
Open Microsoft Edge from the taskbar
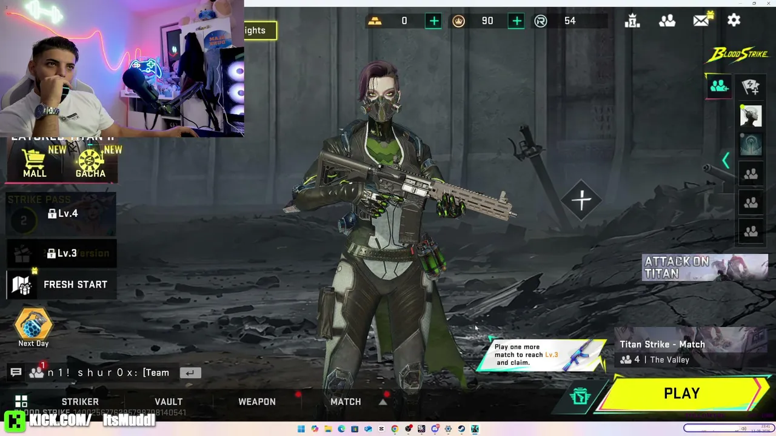pos(341,429)
